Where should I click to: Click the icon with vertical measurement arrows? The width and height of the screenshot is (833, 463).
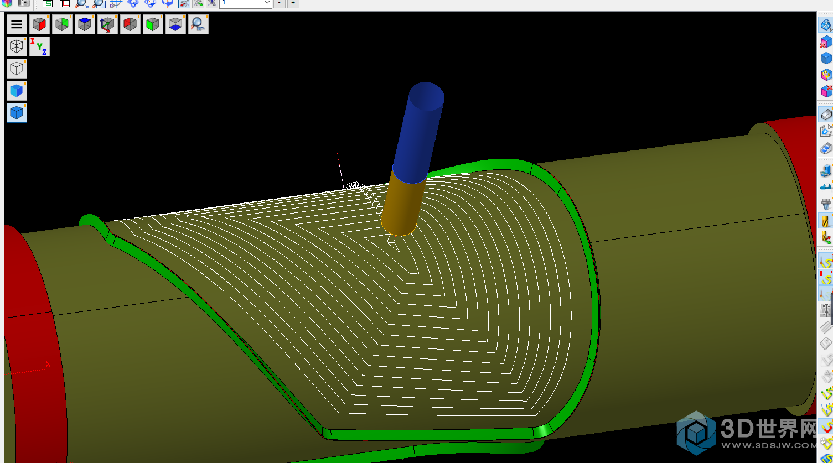point(826,310)
